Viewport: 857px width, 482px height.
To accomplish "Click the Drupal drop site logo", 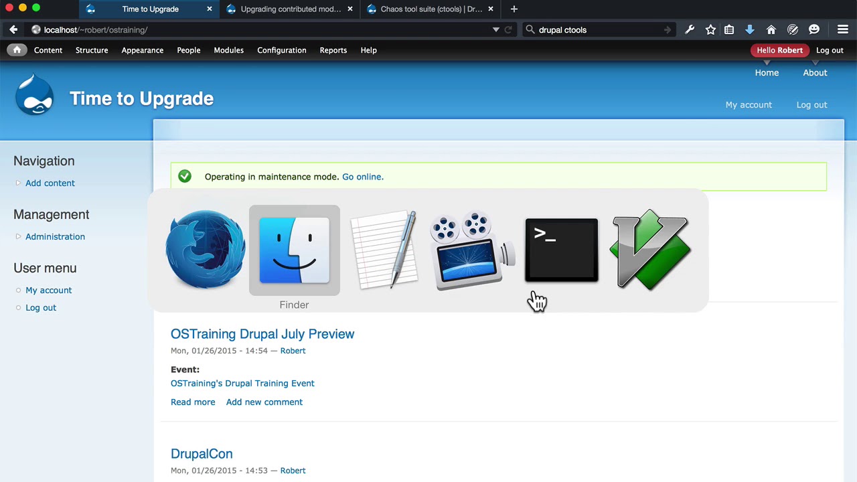I will point(34,94).
